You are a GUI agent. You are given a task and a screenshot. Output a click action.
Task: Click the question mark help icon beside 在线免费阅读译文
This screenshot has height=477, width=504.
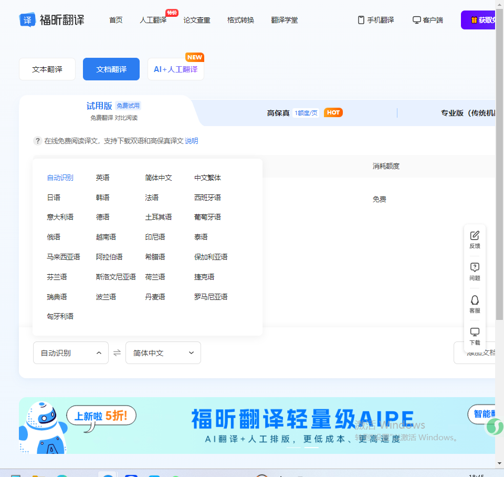coord(38,141)
